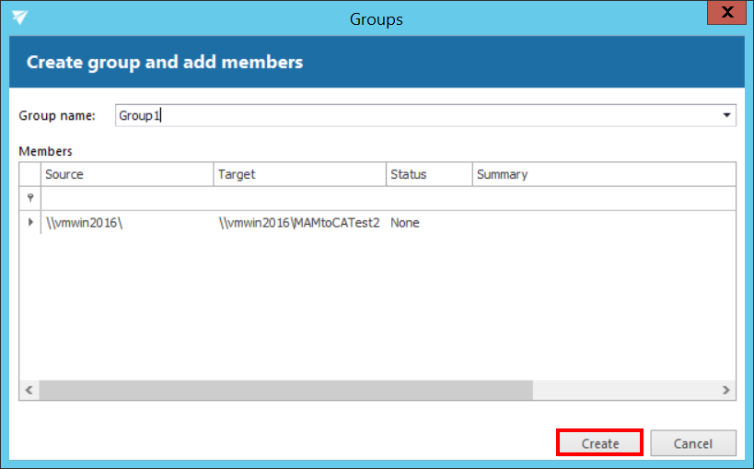The width and height of the screenshot is (754, 469).
Task: Click the filter row funnel icon
Action: coord(30,198)
